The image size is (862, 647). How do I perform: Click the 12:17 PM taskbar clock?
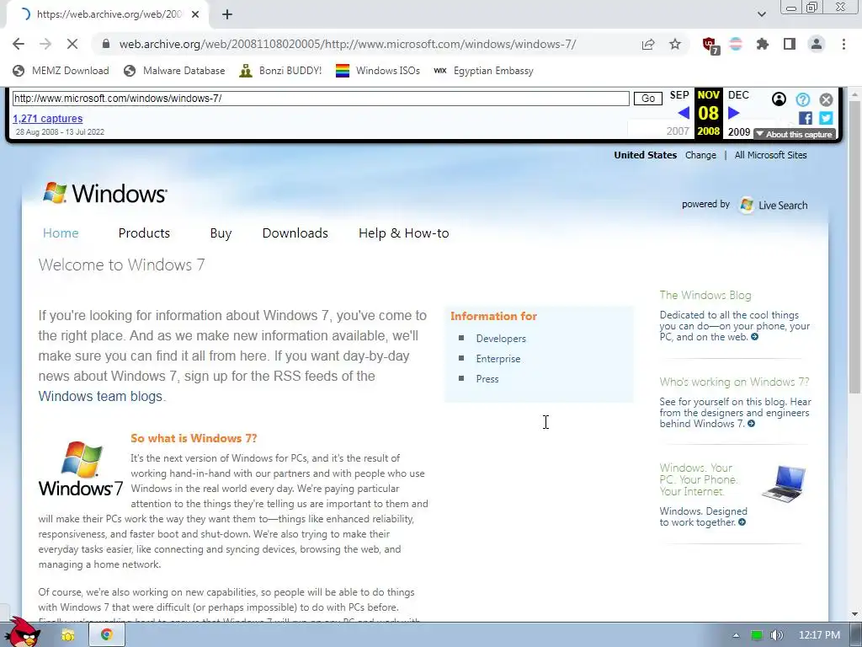[819, 635]
